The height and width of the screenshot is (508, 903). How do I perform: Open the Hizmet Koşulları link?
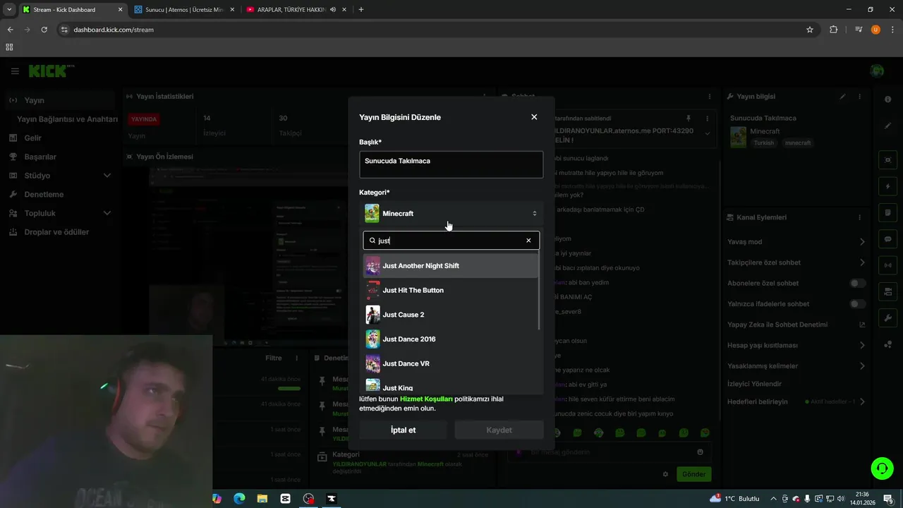(x=426, y=399)
